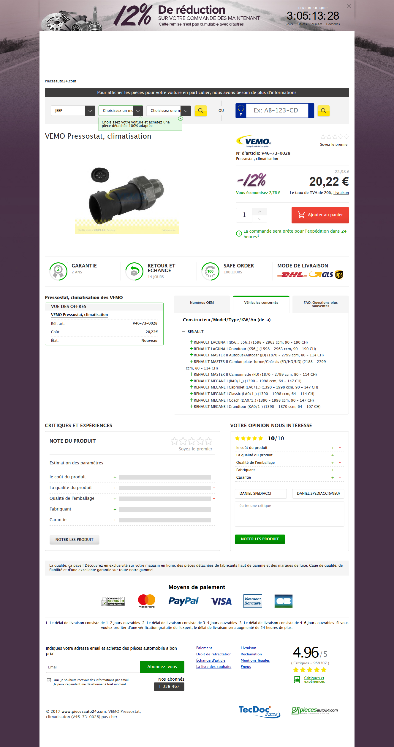Expand RENAULT MEGANE I Cabriolet entry
The width and height of the screenshot is (394, 747).
tap(192, 387)
